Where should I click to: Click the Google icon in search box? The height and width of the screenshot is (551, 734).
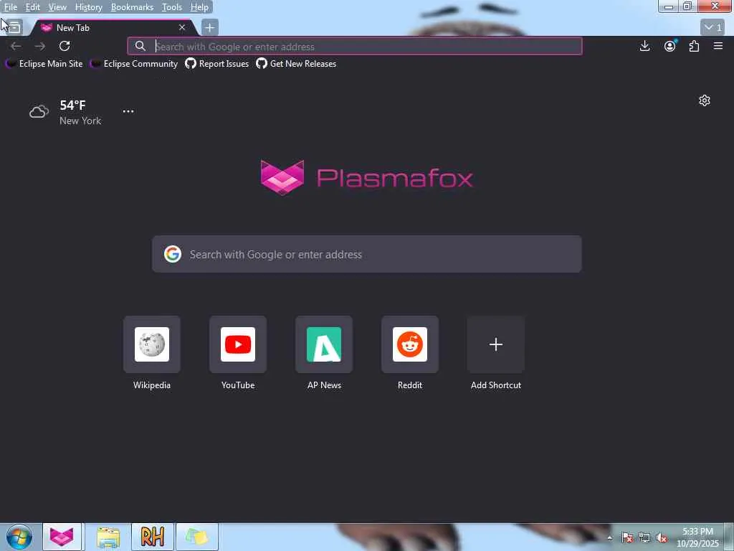click(173, 254)
